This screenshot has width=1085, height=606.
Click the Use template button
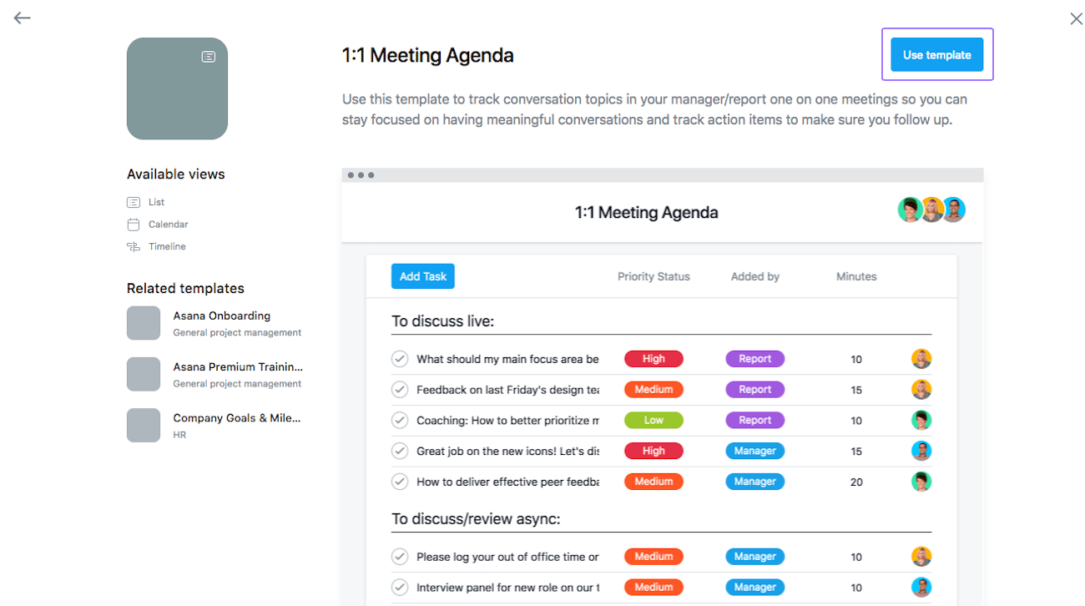pyautogui.click(x=936, y=53)
